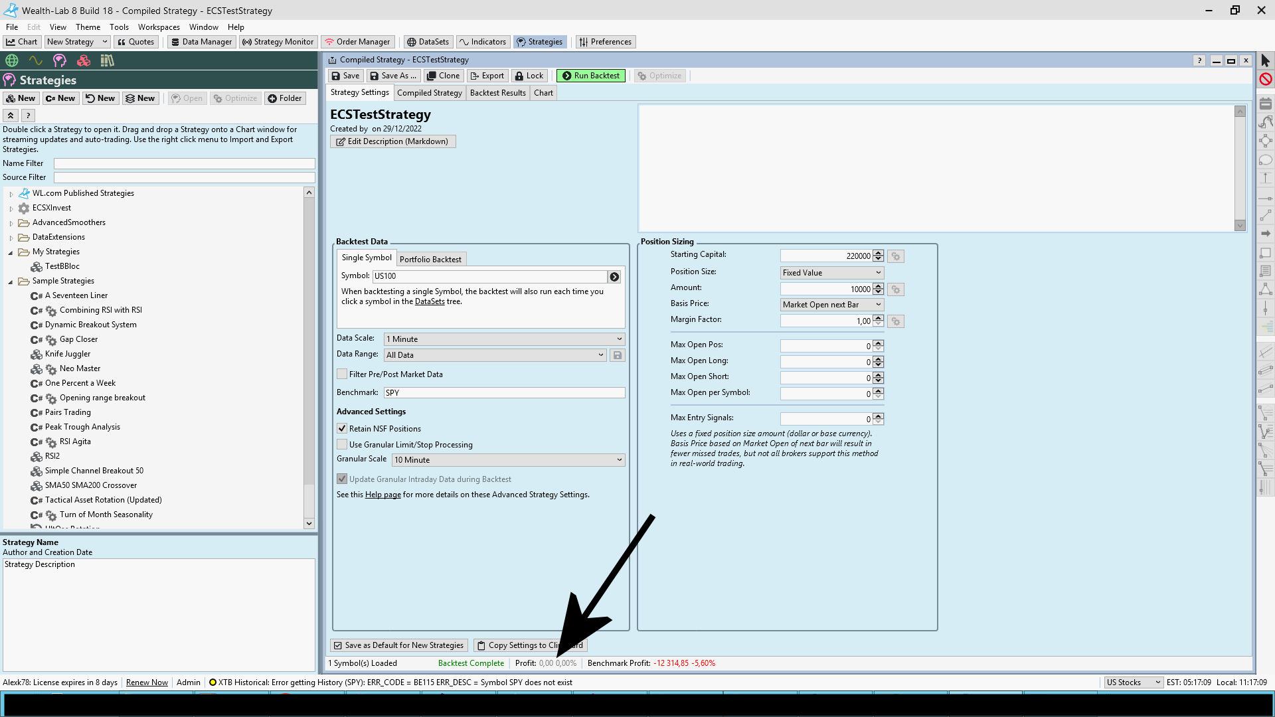The height and width of the screenshot is (717, 1275).
Task: Select Knife Juggler strategy in tree
Action: tap(68, 355)
